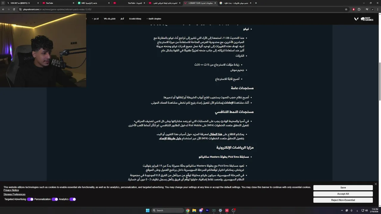Switch to the Google search 'جحيم موش' tab

pyautogui.click(x=235, y=3)
